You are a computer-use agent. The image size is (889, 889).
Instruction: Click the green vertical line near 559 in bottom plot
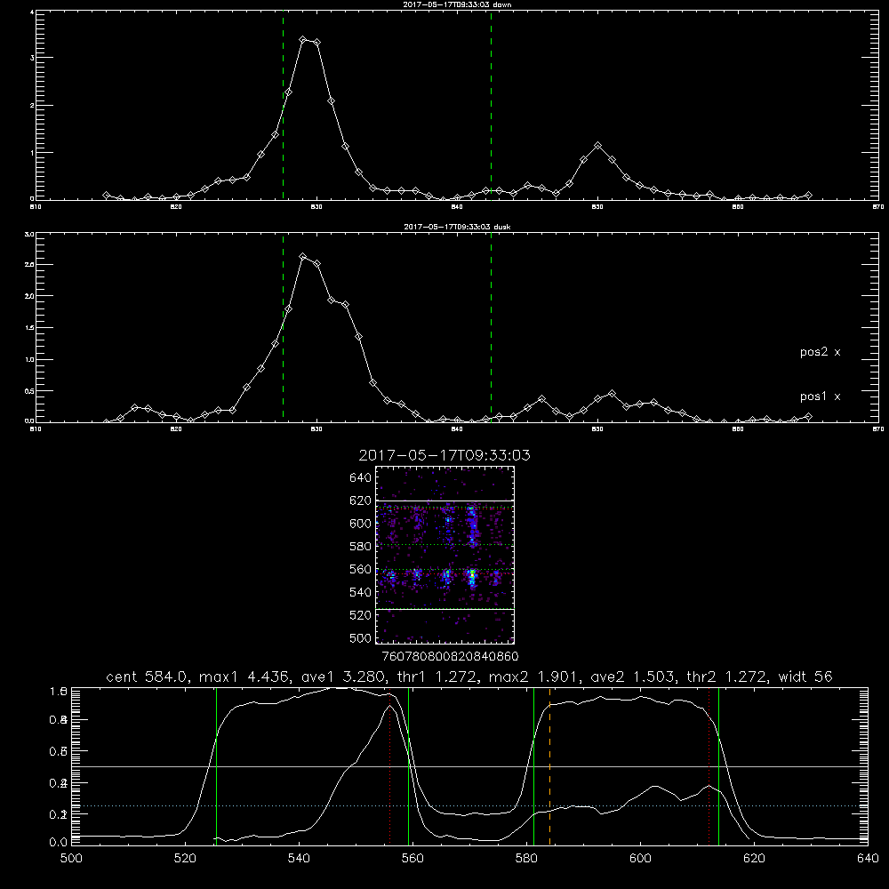[409, 766]
